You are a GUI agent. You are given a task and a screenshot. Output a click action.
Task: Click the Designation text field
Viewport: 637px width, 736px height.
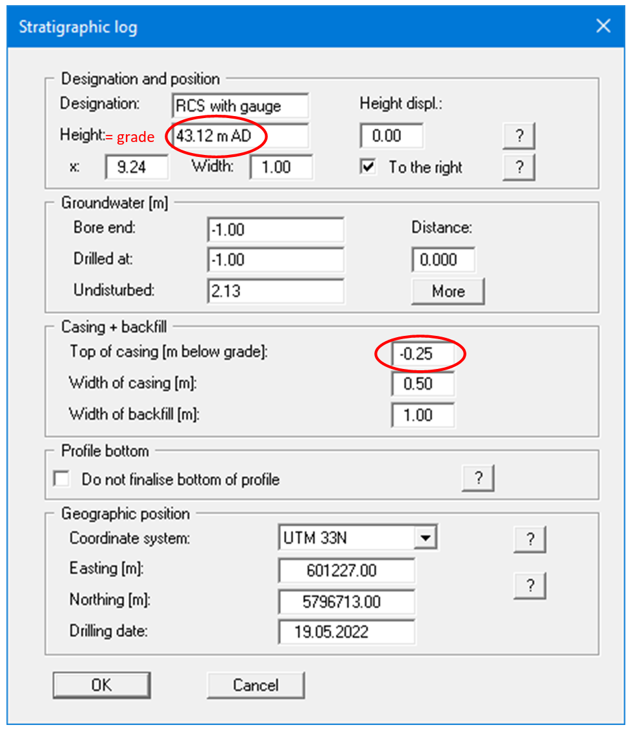241,106
